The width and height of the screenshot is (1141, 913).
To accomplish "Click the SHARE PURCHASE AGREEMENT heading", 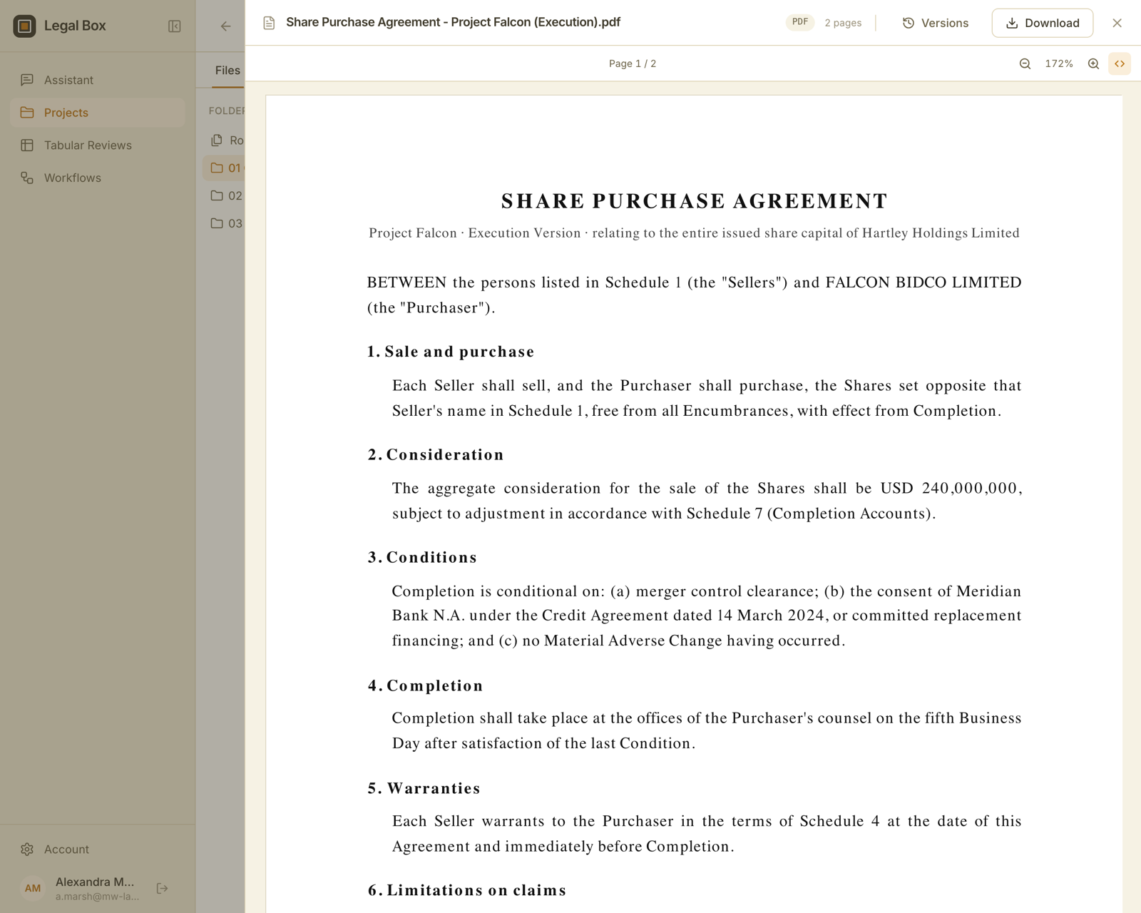I will coord(694,201).
